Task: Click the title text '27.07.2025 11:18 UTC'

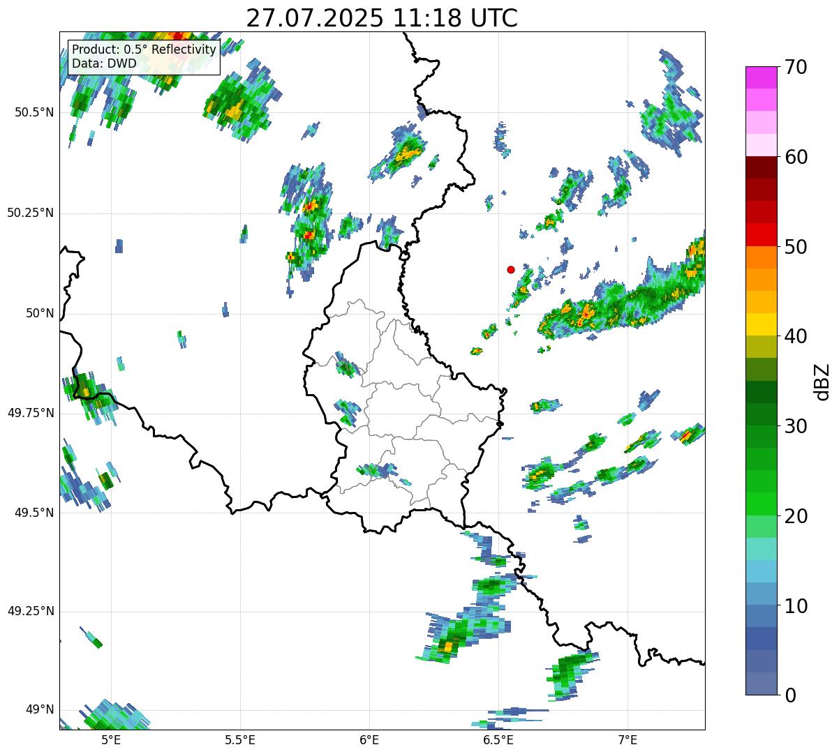Action: [382, 18]
